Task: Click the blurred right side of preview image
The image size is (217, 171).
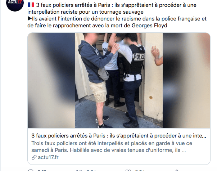Action: [x=186, y=80]
